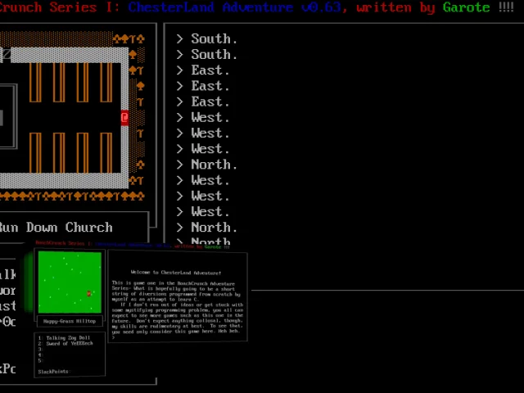Click 'Welcome to ChesterLand Adventure!' heading
Screen dimensions: 524x393
tap(176, 273)
